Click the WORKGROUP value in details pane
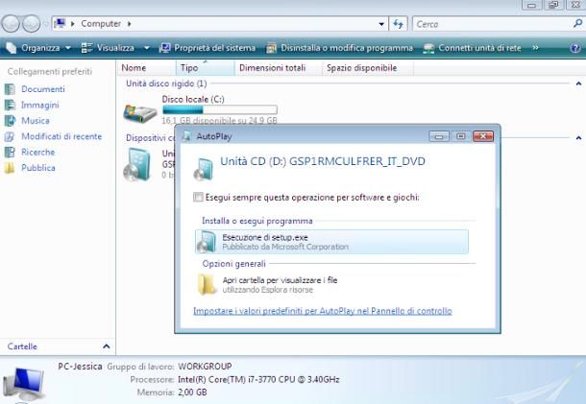The width and height of the screenshot is (586, 404). (205, 367)
